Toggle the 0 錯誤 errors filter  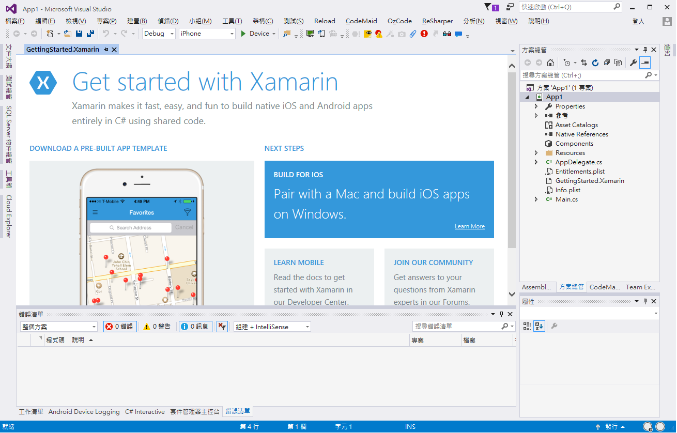[x=120, y=327]
